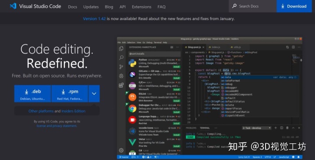Open Updates in the top navigation
Screen dimensions: 315x160
[x=91, y=7]
